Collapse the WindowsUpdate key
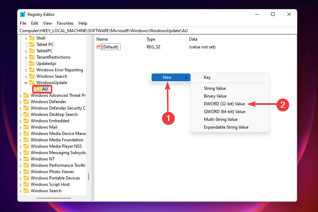Viewport: 318px width, 212px height. pyautogui.click(x=26, y=83)
